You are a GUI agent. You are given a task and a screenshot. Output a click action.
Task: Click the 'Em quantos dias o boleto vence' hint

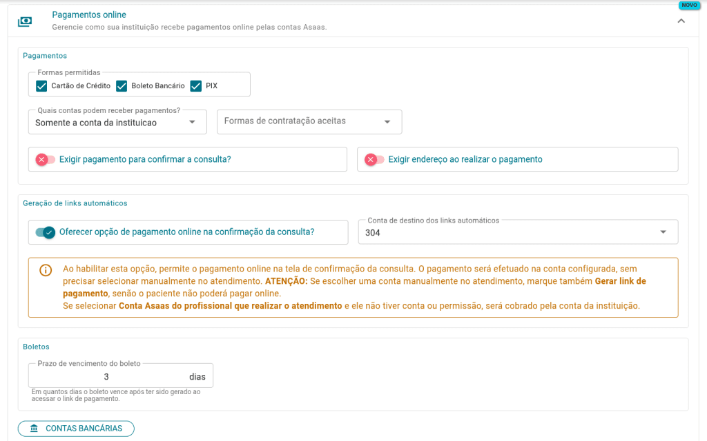click(x=116, y=395)
